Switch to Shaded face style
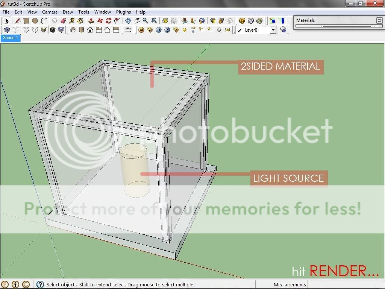 click(44, 30)
